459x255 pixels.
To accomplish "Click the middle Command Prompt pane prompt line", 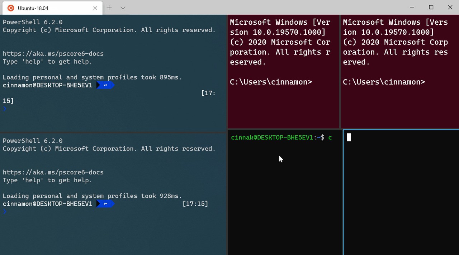I will click(271, 82).
